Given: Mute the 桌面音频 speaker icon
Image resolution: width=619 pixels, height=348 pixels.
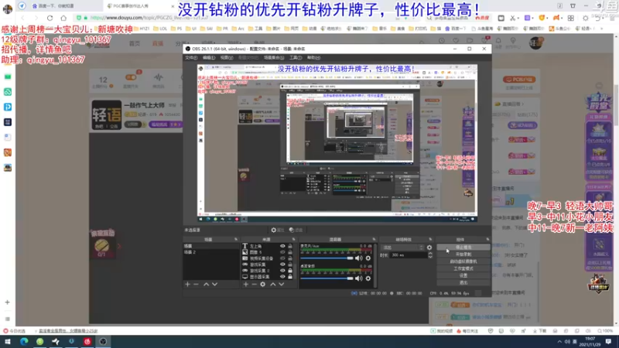Looking at the screenshot, I should [358, 278].
